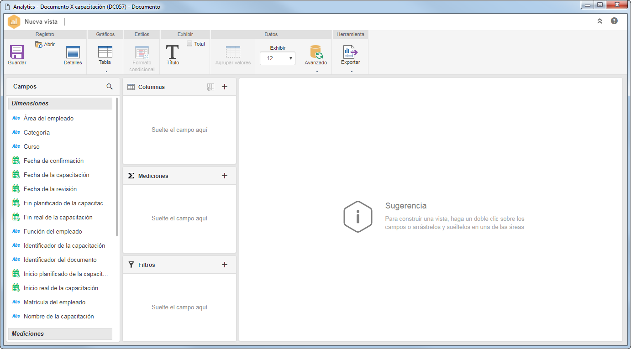
Task: Open a saved view with Abrir
Action: pyautogui.click(x=45, y=44)
